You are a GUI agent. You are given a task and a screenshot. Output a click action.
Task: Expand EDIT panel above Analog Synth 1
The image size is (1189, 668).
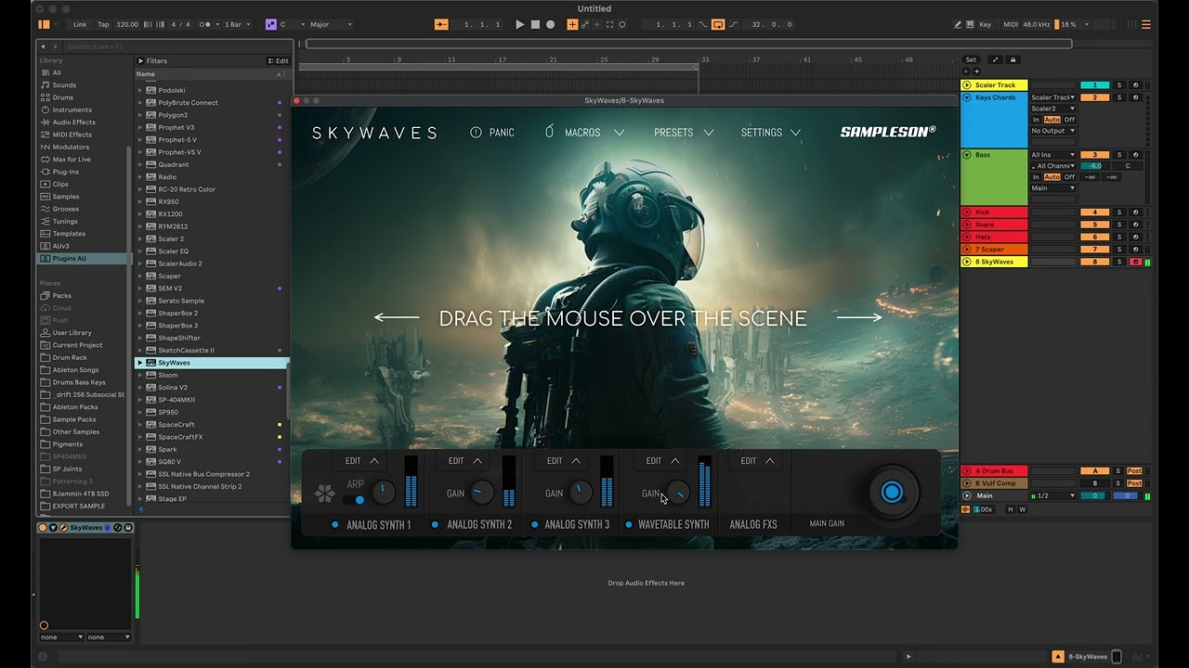[362, 461]
